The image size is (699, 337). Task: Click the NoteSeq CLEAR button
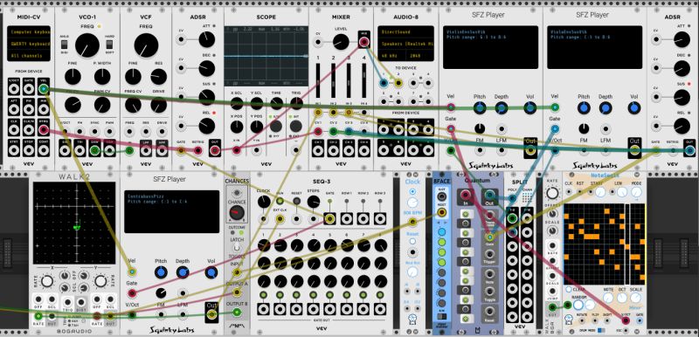point(569,289)
